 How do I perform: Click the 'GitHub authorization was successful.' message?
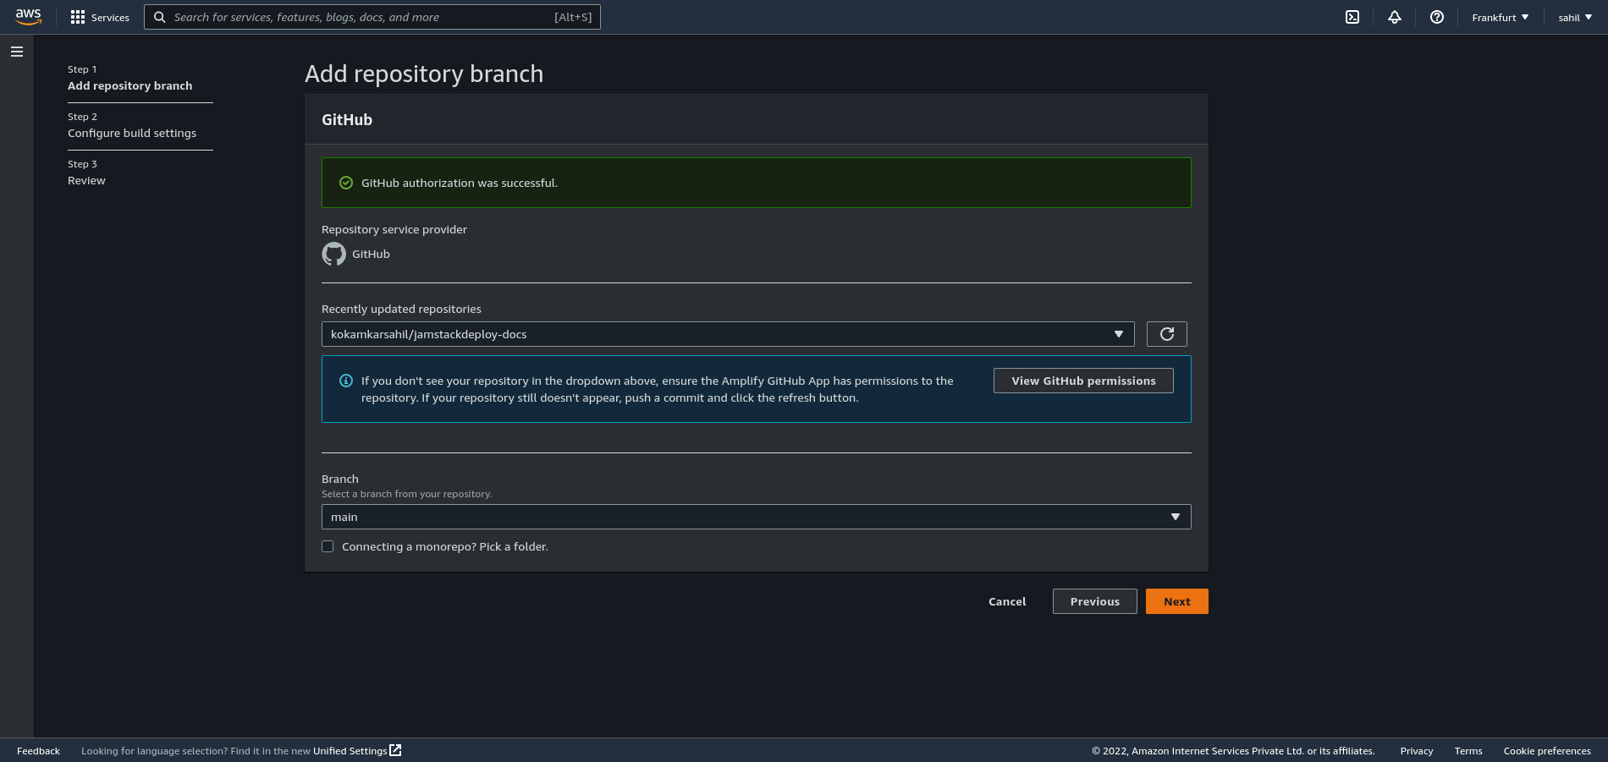[x=460, y=183]
